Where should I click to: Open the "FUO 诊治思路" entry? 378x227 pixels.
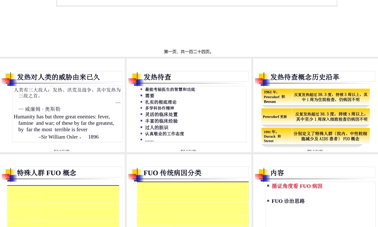tap(288, 201)
